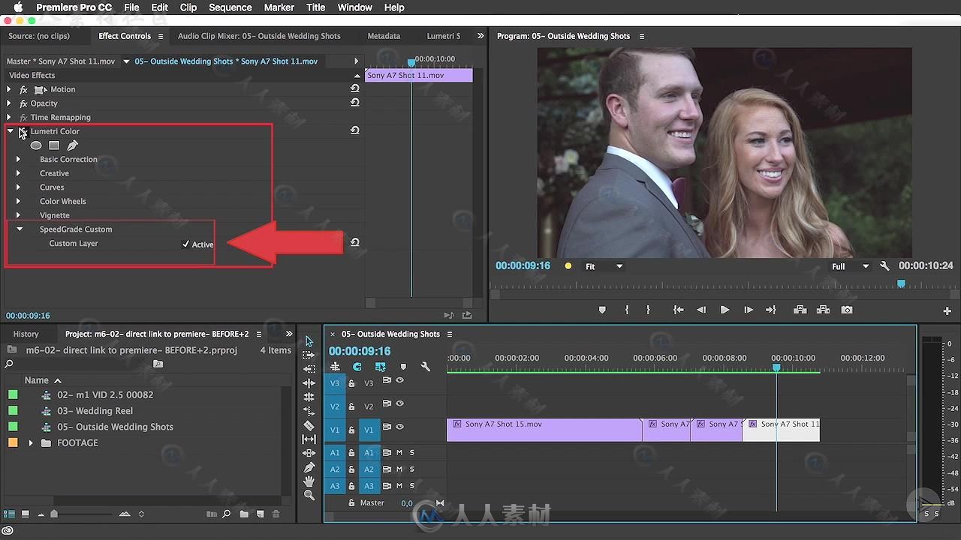Image resolution: width=961 pixels, height=540 pixels.
Task: Select Sony A7 Shot 15.mov clip in timeline
Action: click(x=544, y=430)
